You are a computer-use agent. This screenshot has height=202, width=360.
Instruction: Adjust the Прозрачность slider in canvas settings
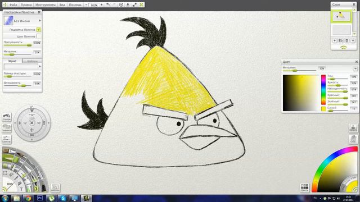(x=17, y=45)
